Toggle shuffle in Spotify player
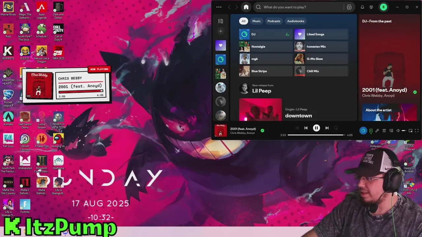 (297, 128)
